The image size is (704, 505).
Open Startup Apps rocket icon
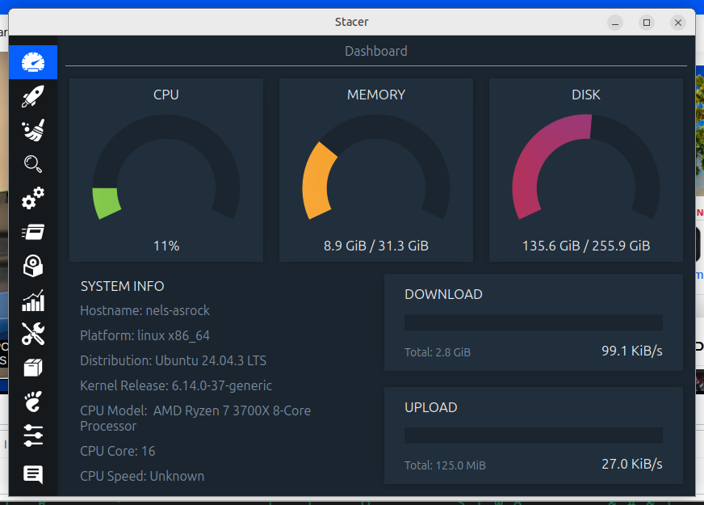click(x=33, y=96)
